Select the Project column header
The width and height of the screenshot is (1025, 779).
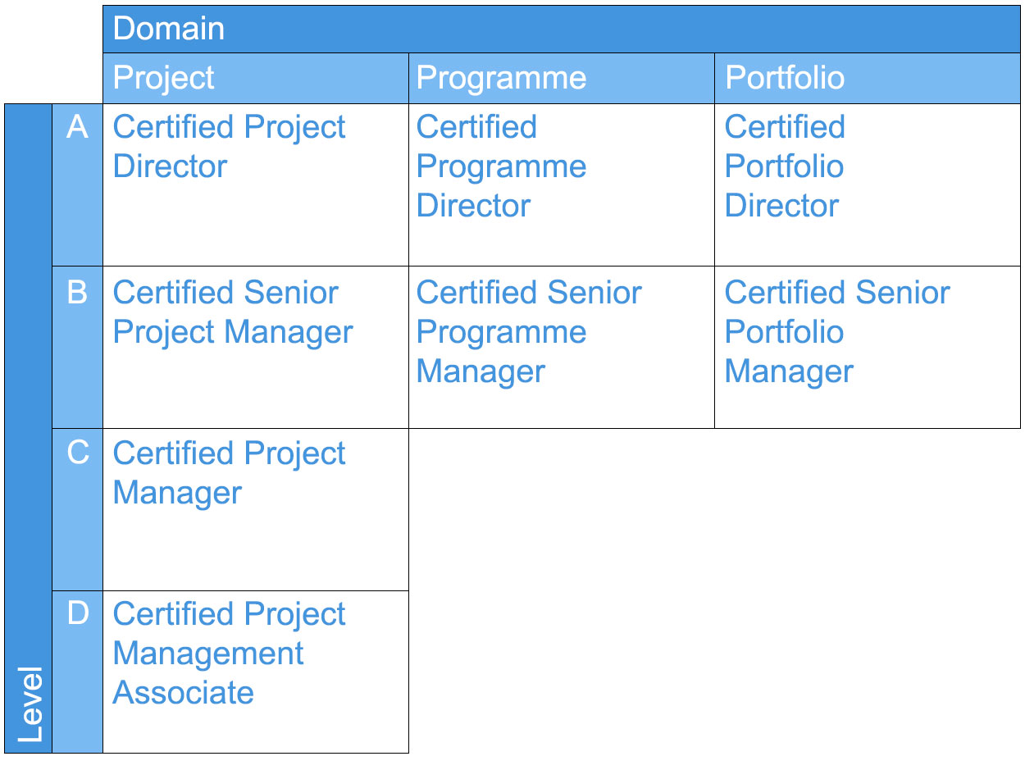pyautogui.click(x=163, y=78)
